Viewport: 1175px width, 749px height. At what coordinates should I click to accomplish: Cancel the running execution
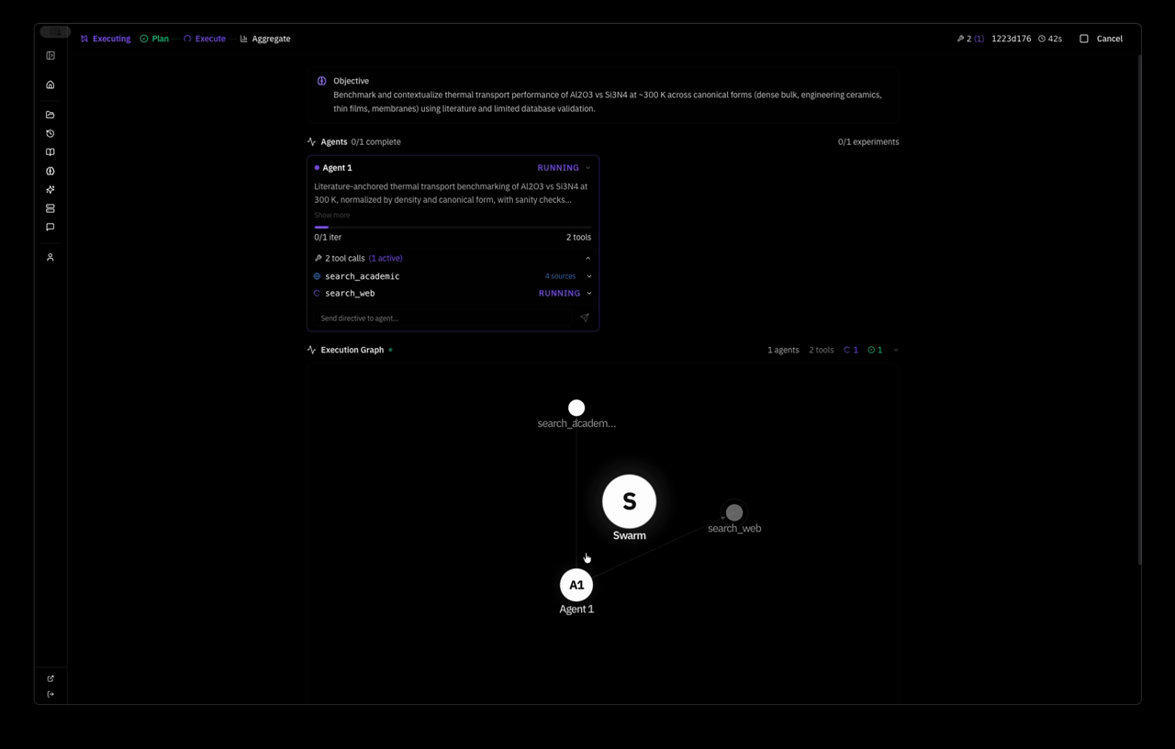click(1101, 39)
